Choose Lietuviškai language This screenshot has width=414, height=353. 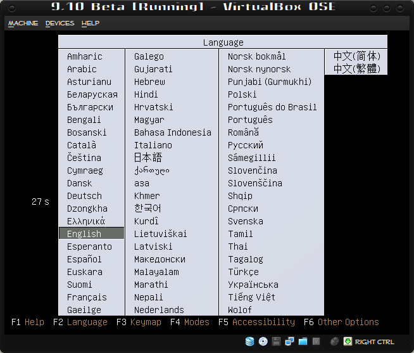tap(161, 233)
